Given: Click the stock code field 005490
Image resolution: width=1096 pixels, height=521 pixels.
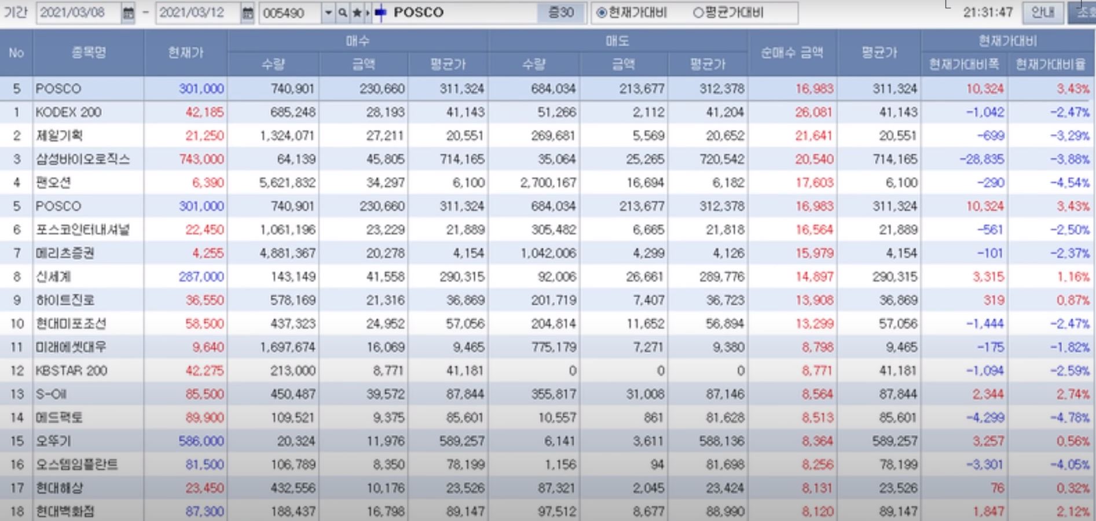Looking at the screenshot, I should (290, 13).
